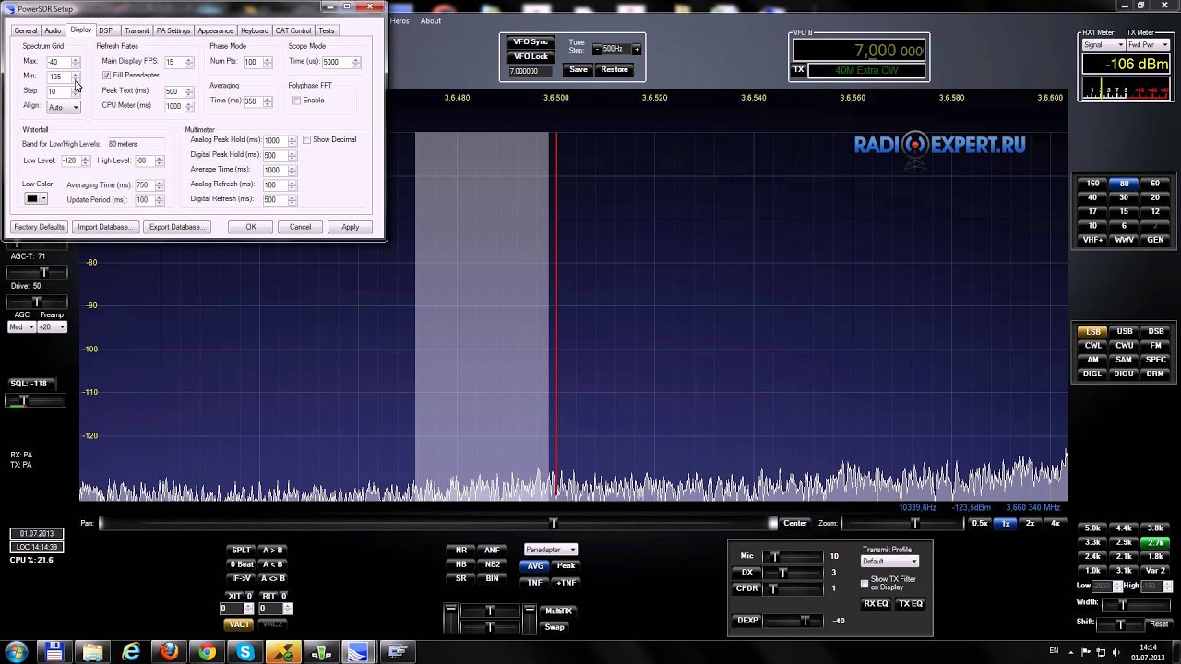Select the 80 meter band button

tap(1124, 184)
